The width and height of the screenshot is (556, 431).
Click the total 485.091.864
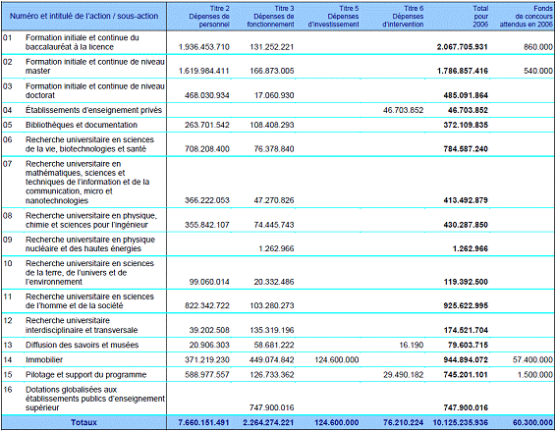(466, 95)
